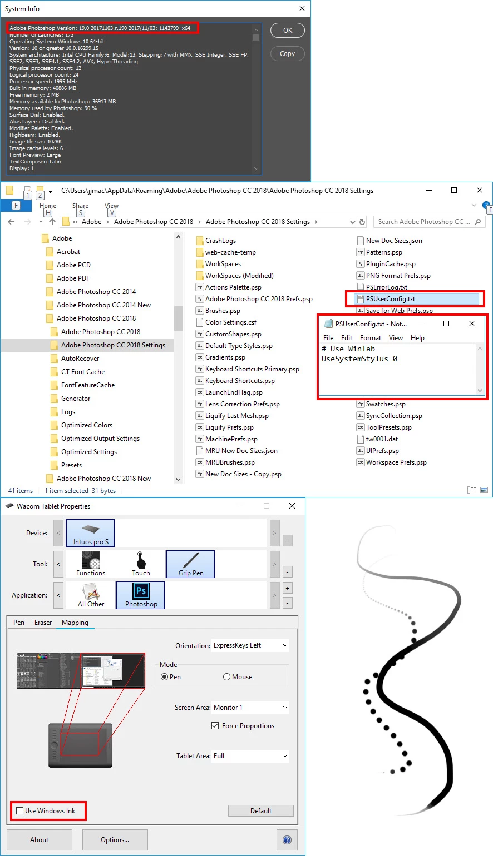This screenshot has height=856, width=493.
Task: Click the About button
Action: [40, 840]
